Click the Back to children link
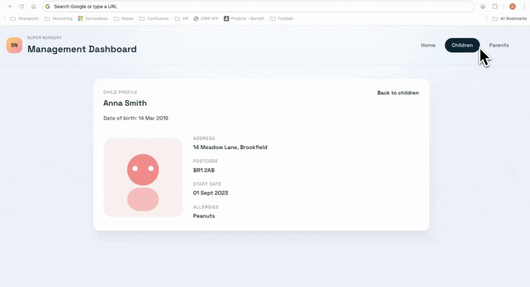The height and width of the screenshot is (287, 530). [x=398, y=92]
